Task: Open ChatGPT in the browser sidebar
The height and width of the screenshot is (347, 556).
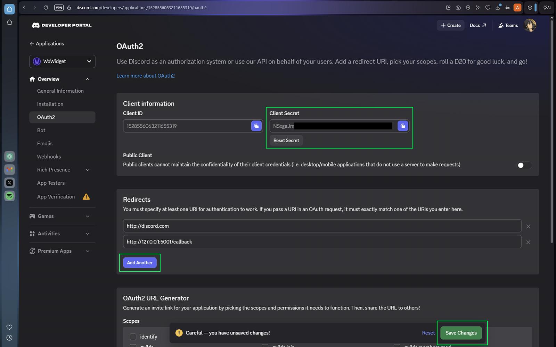Action: pos(9,156)
